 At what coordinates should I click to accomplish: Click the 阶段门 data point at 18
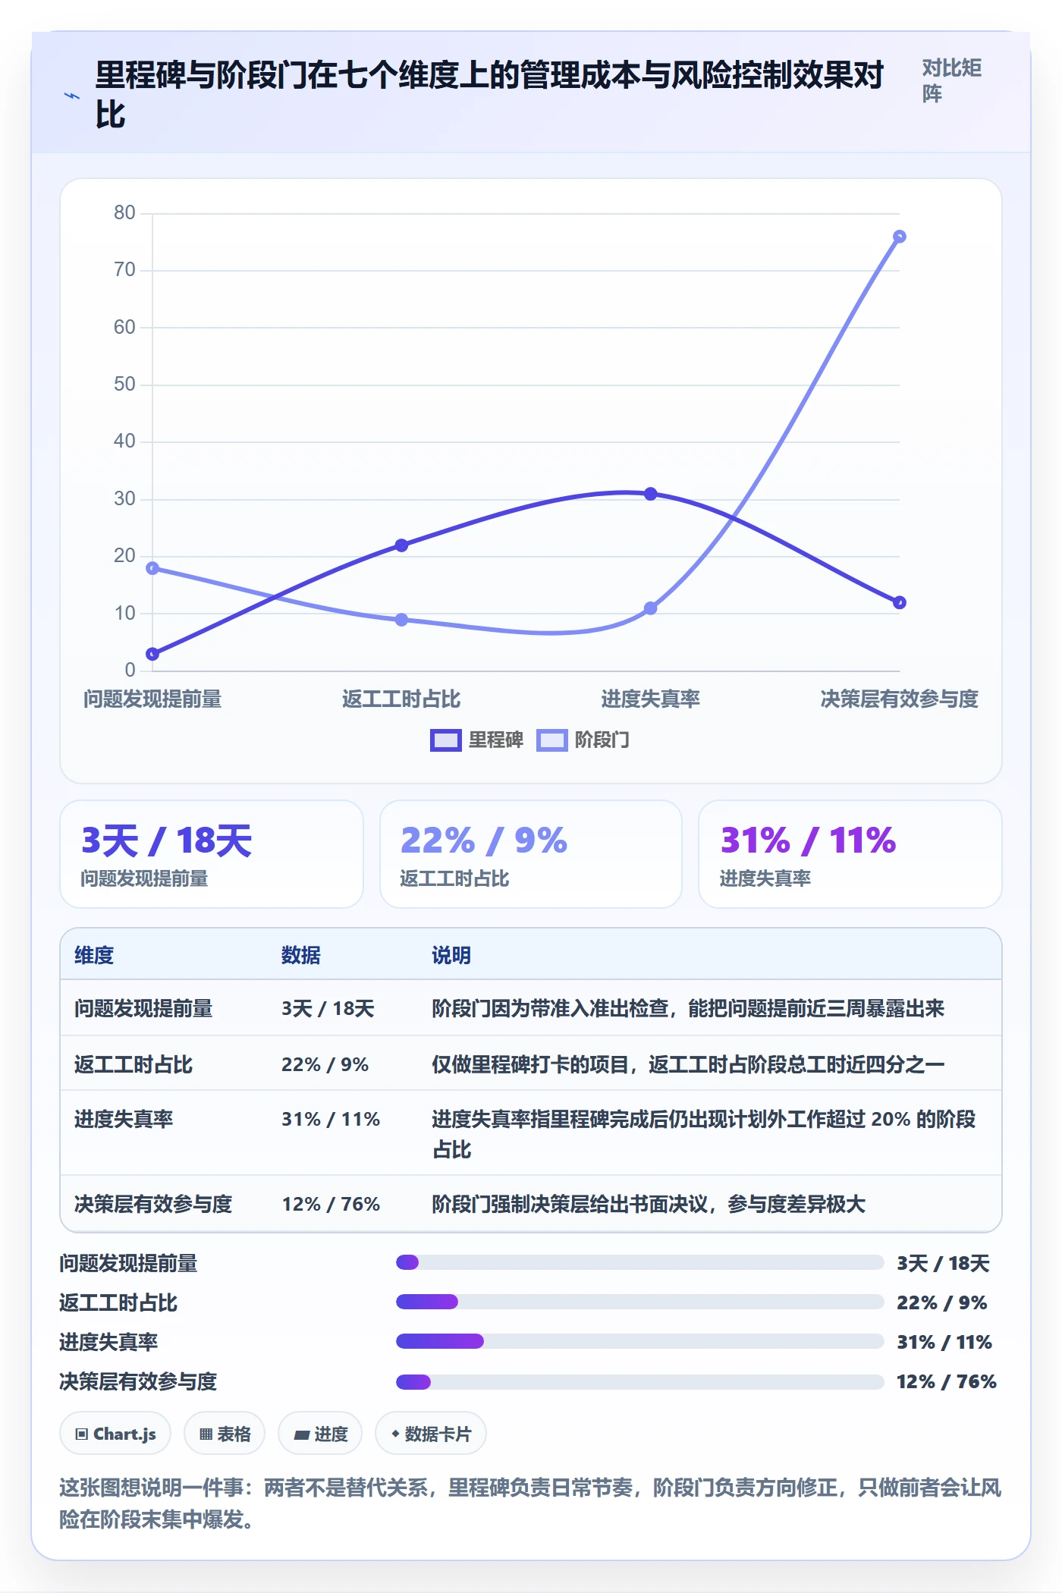pyautogui.click(x=152, y=568)
